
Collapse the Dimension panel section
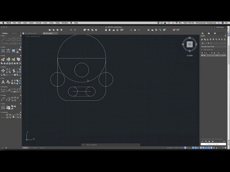click(1, 87)
